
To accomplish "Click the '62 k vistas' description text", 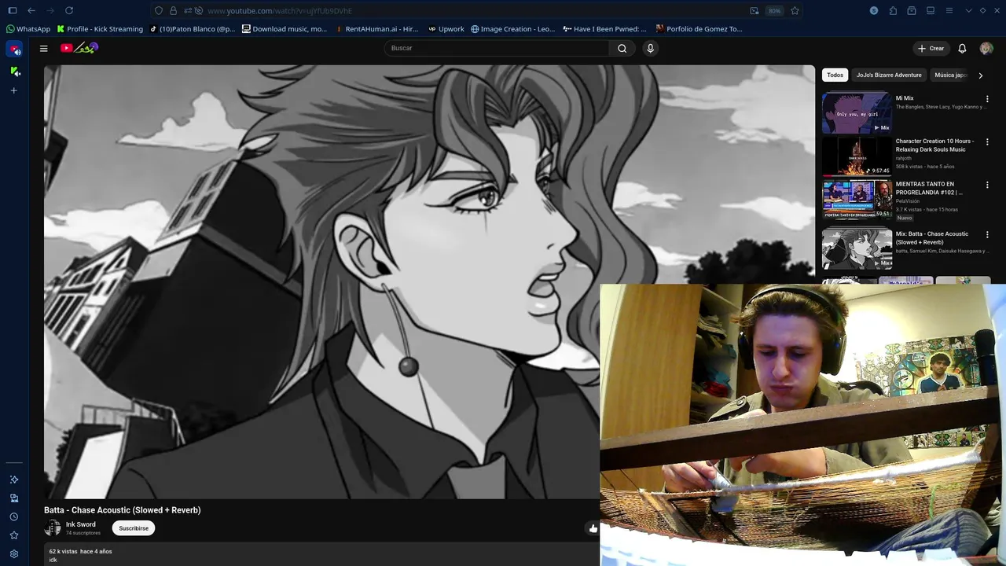I will pyautogui.click(x=64, y=551).
